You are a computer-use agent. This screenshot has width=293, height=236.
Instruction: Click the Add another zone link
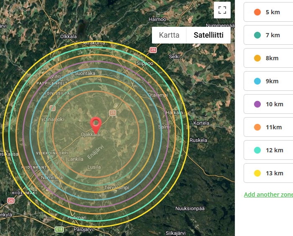268,195
